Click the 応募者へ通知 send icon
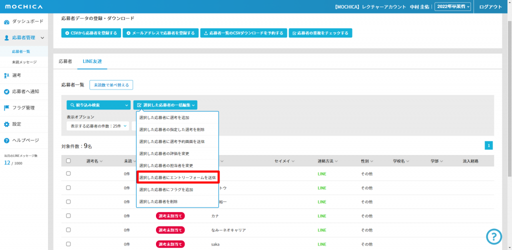This screenshot has height=250, width=512. (x=6, y=92)
